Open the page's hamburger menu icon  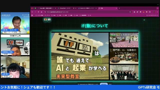tap(144, 20)
